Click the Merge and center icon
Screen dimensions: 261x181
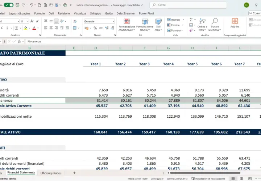(x=75, y=28)
